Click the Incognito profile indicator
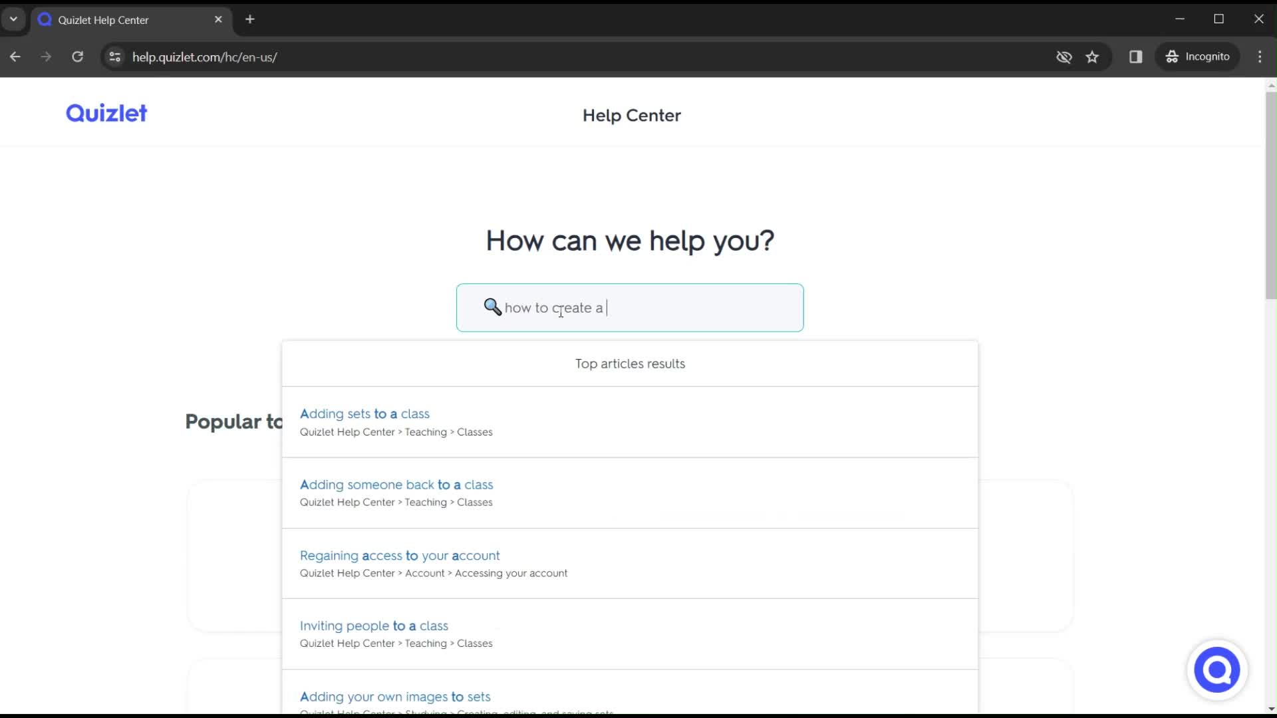 tap(1198, 57)
